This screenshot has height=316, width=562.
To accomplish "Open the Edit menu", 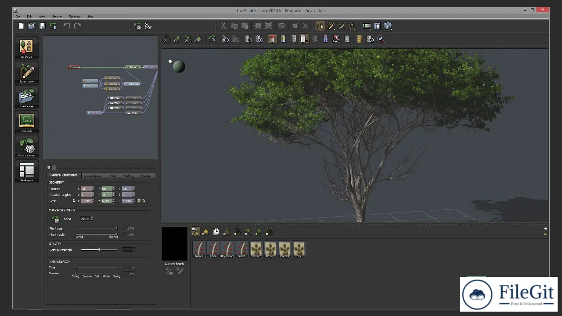I will click(29, 16).
